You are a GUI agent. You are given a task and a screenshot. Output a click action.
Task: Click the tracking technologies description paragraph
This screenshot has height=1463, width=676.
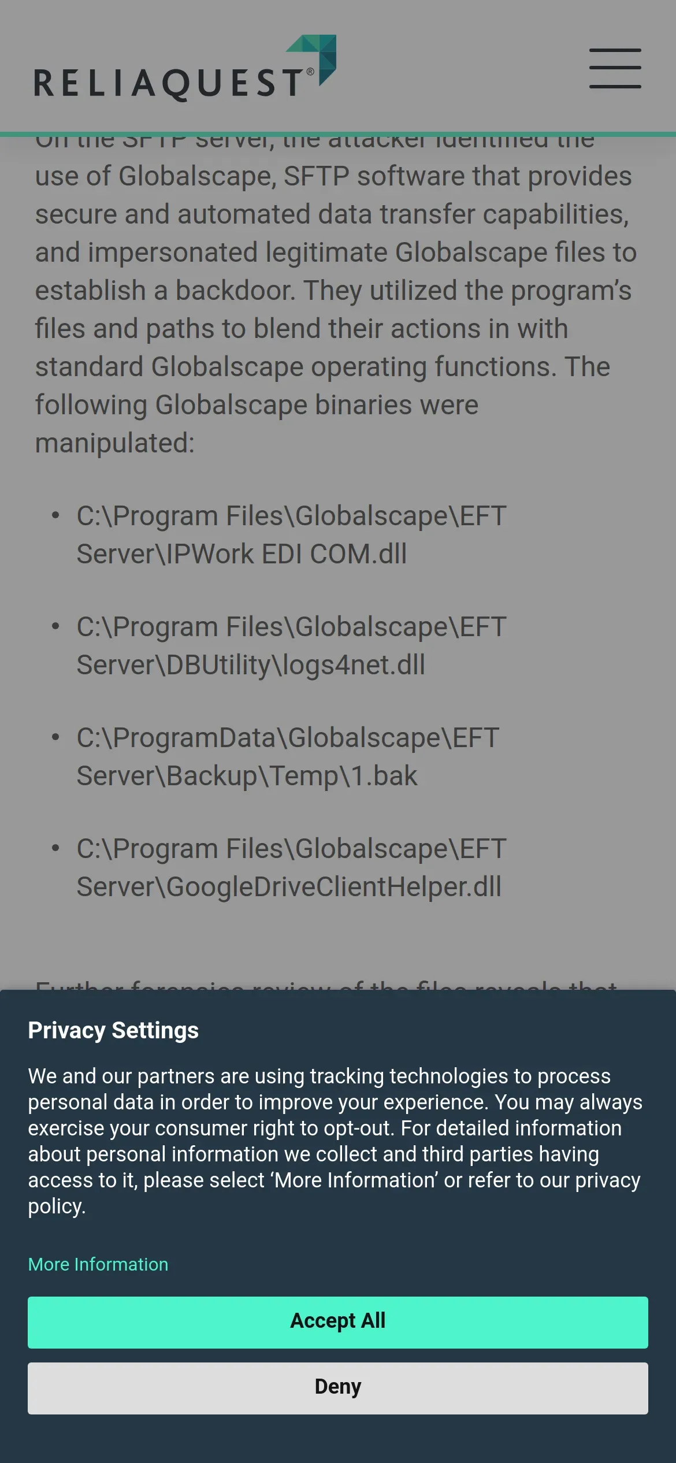(x=335, y=1141)
